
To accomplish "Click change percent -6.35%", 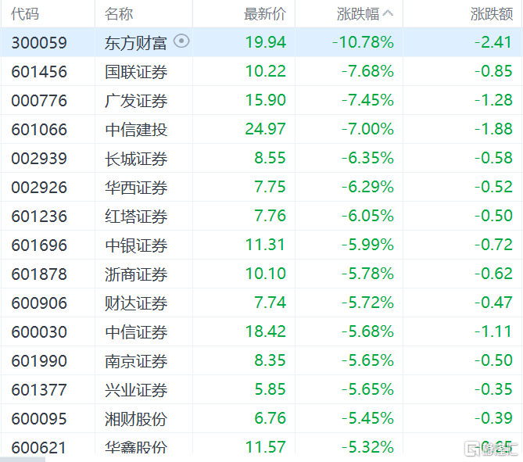I will (x=367, y=158).
